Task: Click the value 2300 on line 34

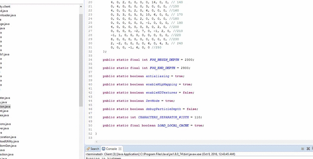Action: [189, 60]
